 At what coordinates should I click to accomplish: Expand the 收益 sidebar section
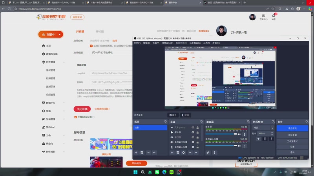tap(64, 111)
